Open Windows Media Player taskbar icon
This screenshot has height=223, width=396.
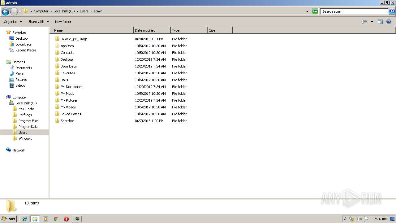pos(45,219)
